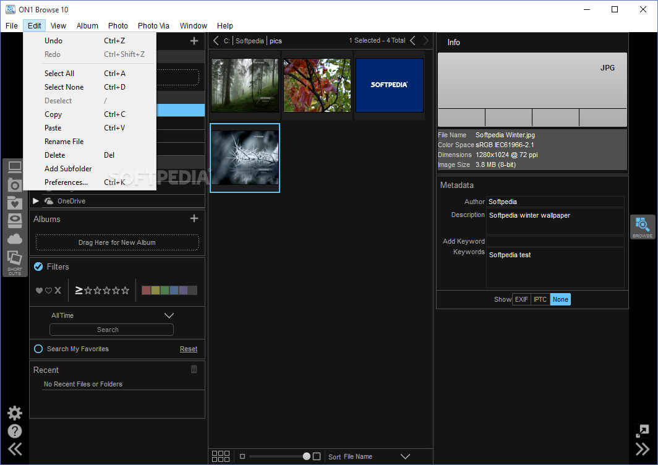Select None in metadata Show options
The height and width of the screenshot is (465, 658).
click(560, 299)
